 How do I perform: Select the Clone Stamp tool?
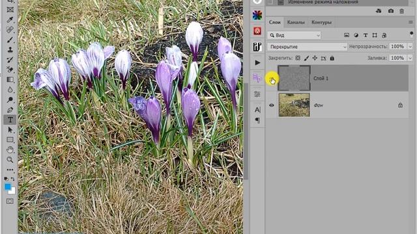point(10,49)
